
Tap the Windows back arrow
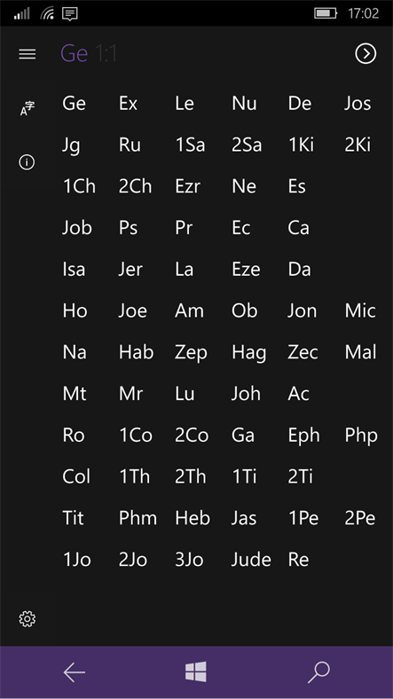(74, 672)
